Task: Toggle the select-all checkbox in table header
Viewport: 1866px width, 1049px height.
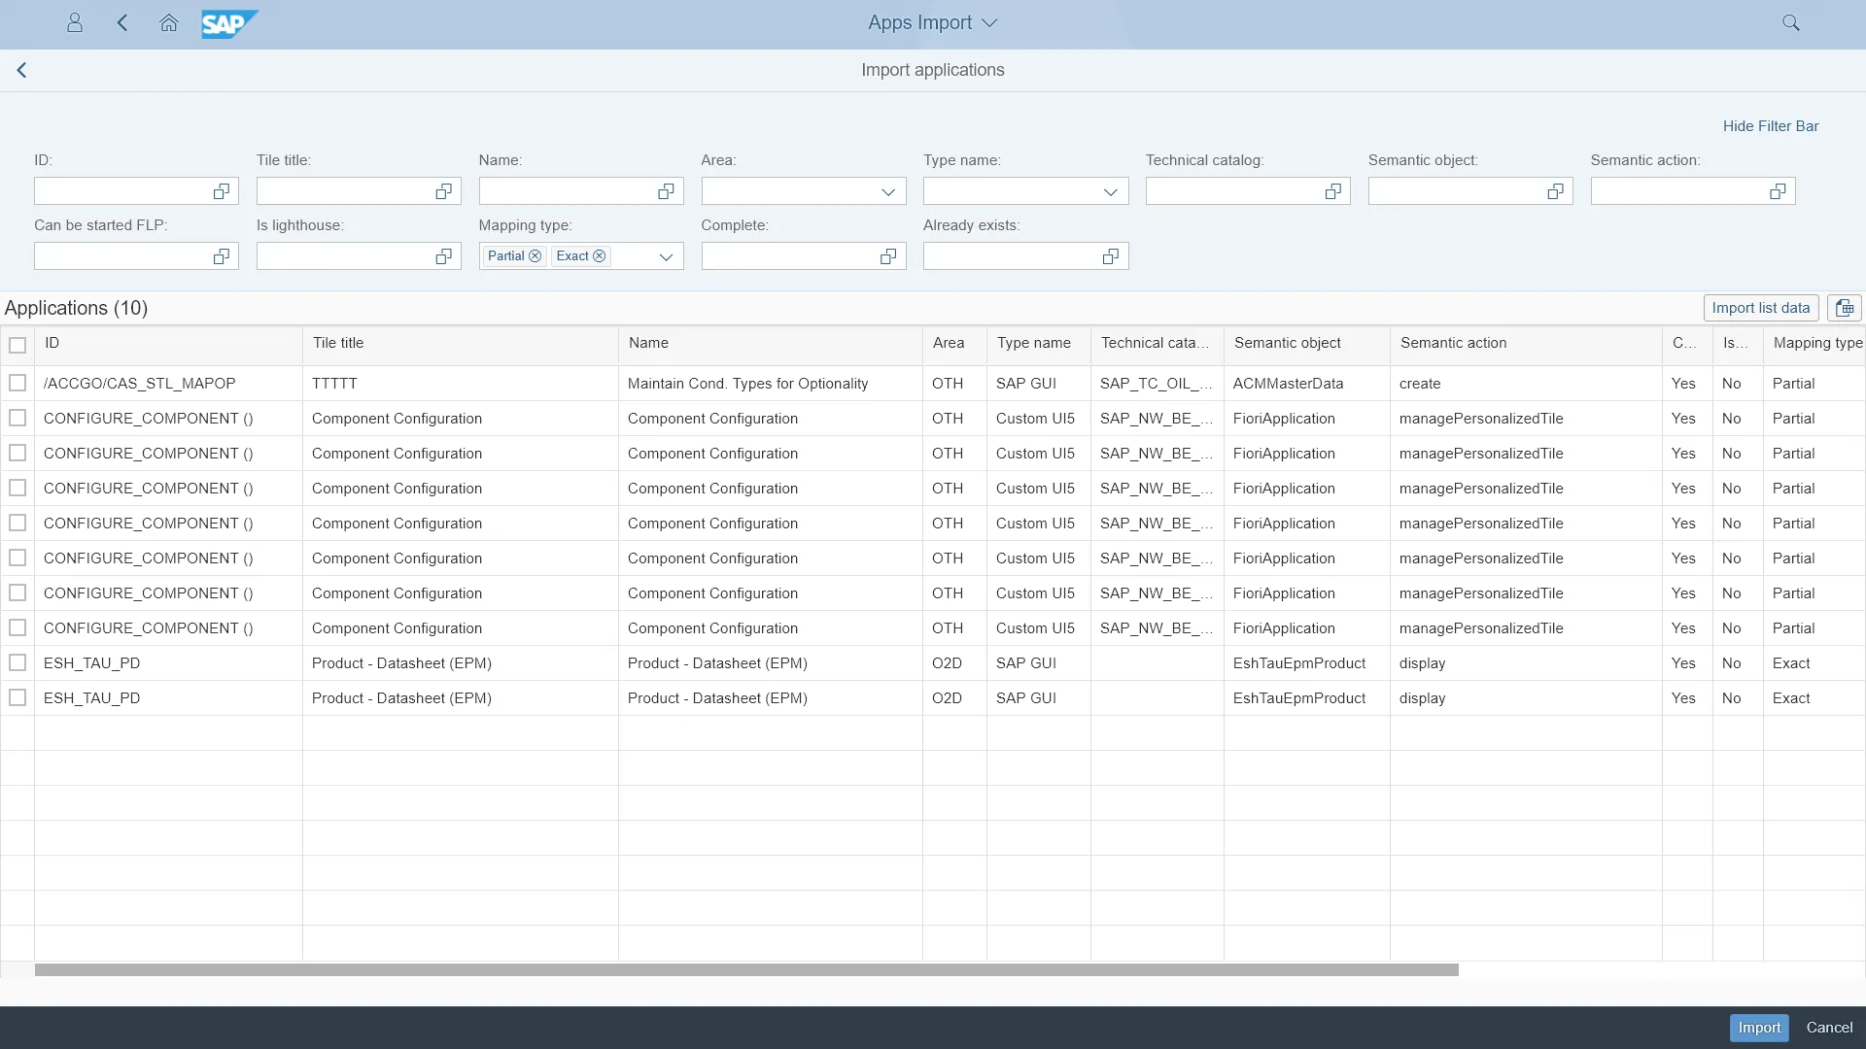Action: pos(17,345)
